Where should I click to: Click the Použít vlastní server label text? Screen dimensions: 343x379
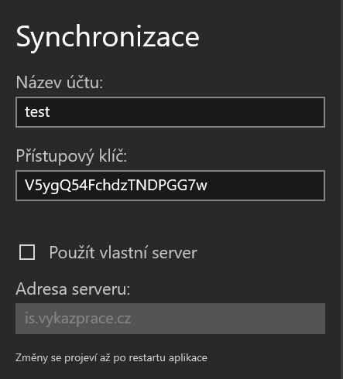123,252
